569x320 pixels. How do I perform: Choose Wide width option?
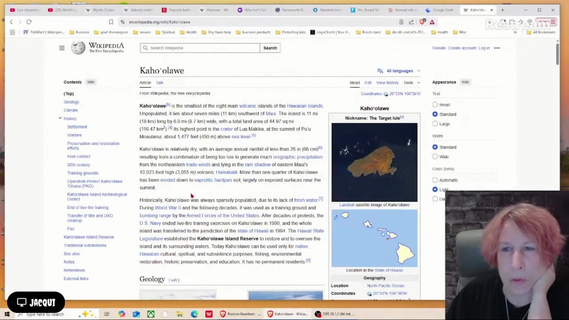pos(435,156)
